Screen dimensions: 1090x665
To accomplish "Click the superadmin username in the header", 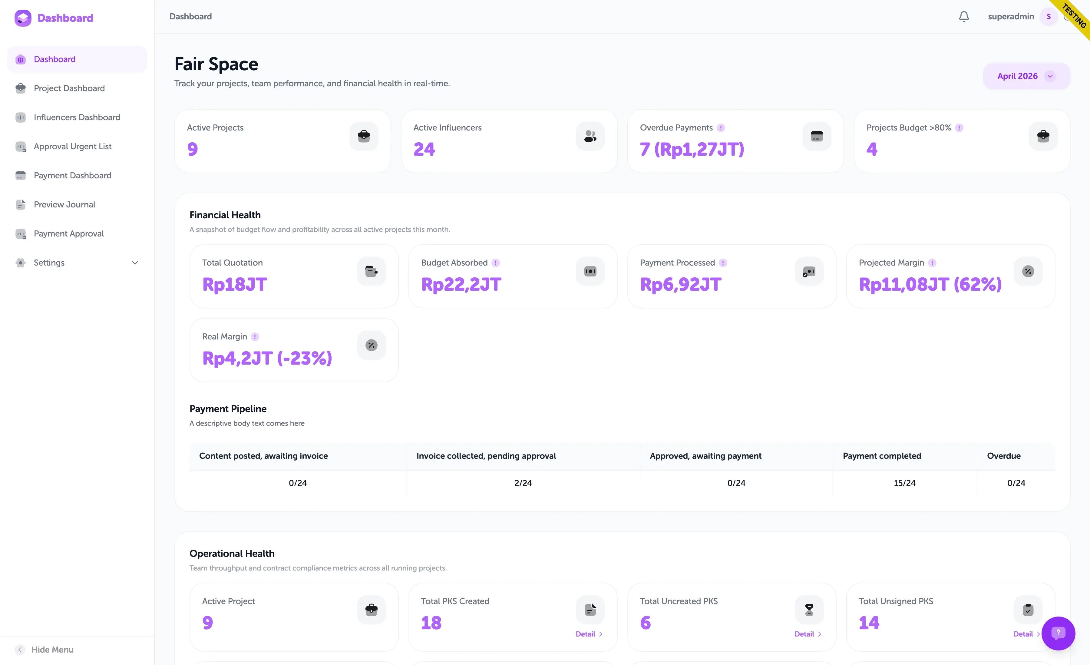I will coord(1011,17).
